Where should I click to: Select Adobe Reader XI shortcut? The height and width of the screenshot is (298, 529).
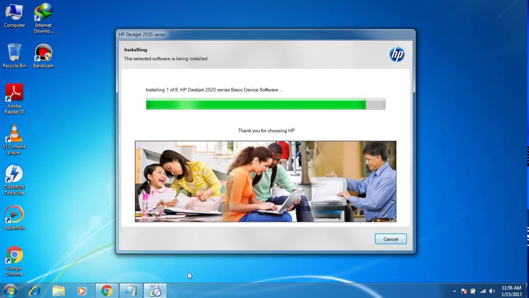[x=14, y=99]
